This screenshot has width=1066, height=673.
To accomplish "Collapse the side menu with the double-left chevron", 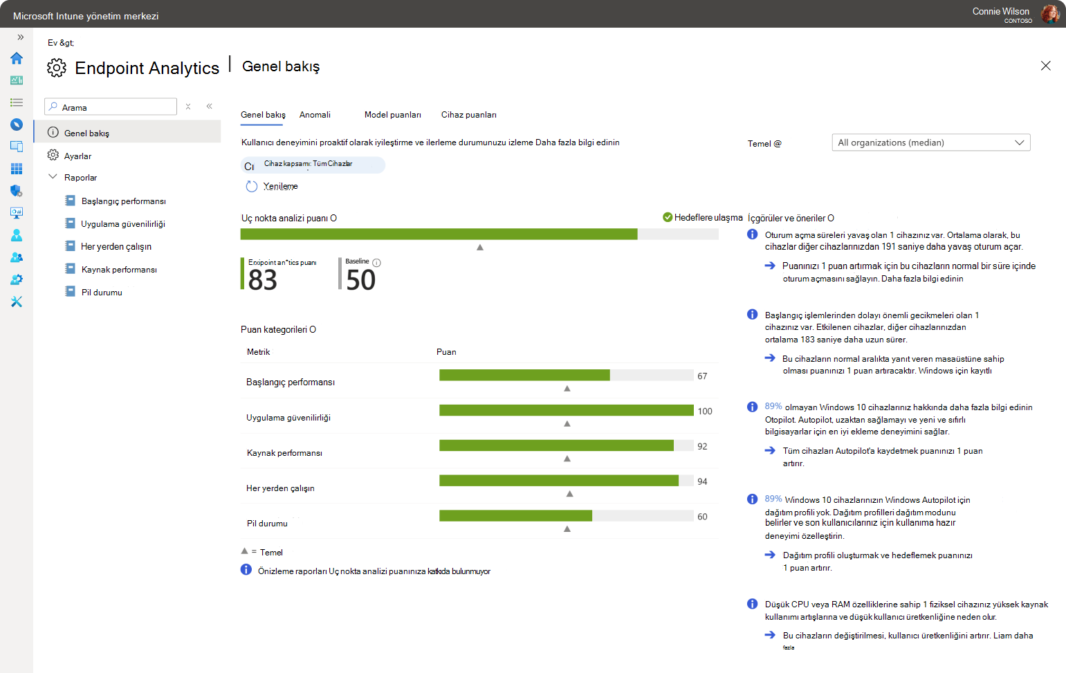I will (x=209, y=107).
